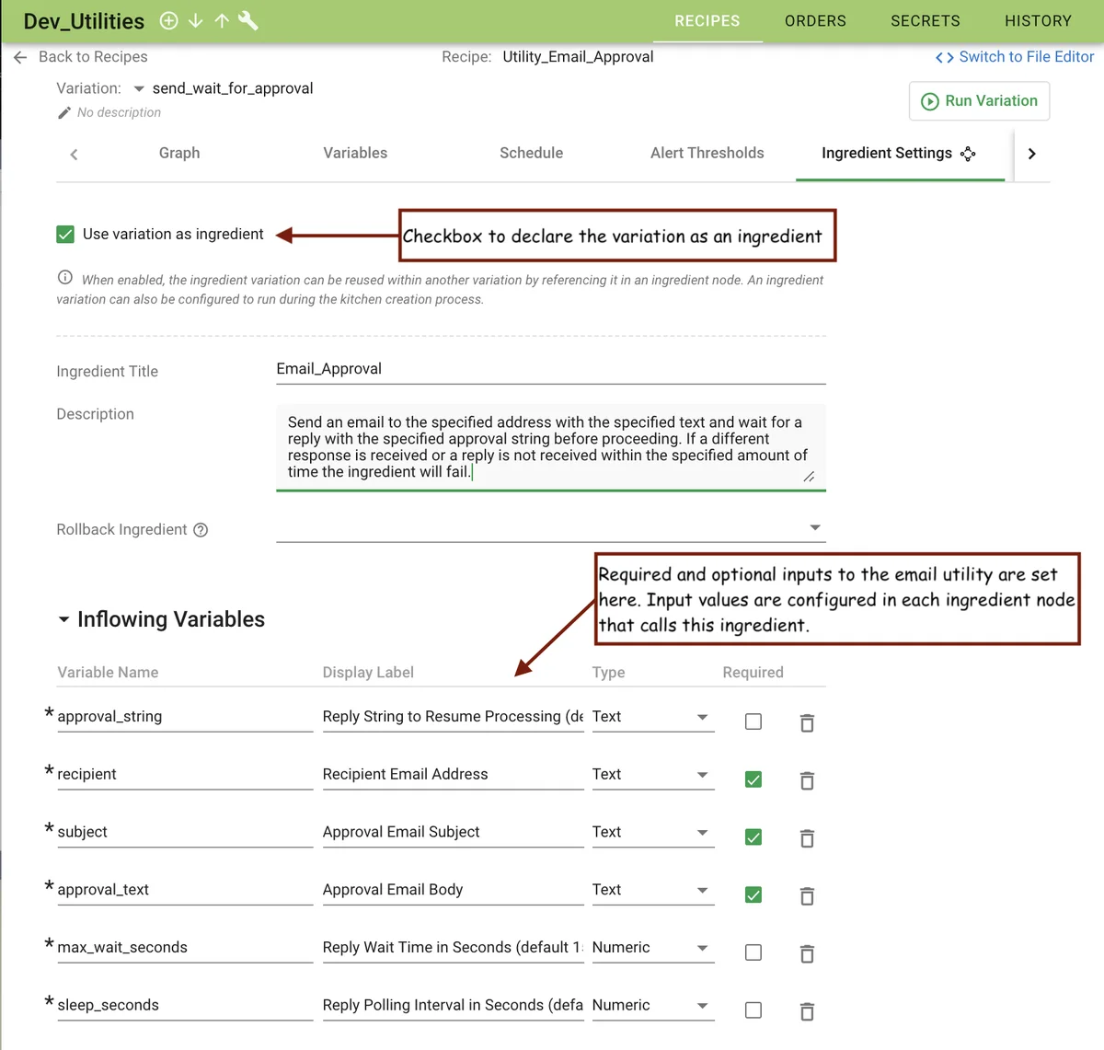Open Type dropdown for max_wait_seconds
Screen dimensions: 1104x1050
click(x=702, y=948)
